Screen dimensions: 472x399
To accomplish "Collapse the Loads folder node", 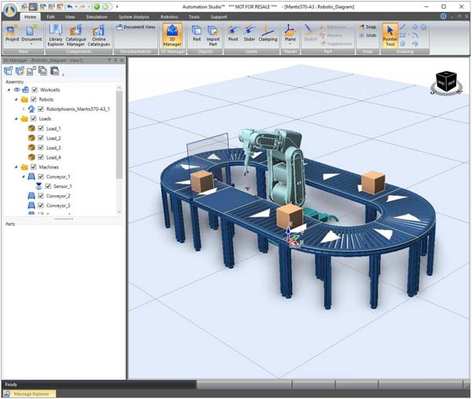I will (17, 119).
